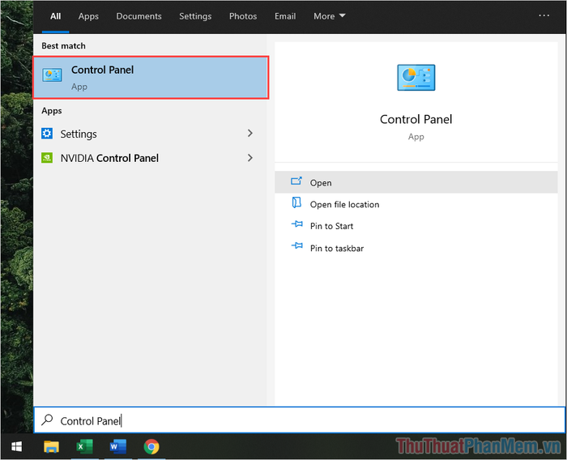Open the three-dot options menu
Viewport: 567px width, 460px height.
point(544,15)
